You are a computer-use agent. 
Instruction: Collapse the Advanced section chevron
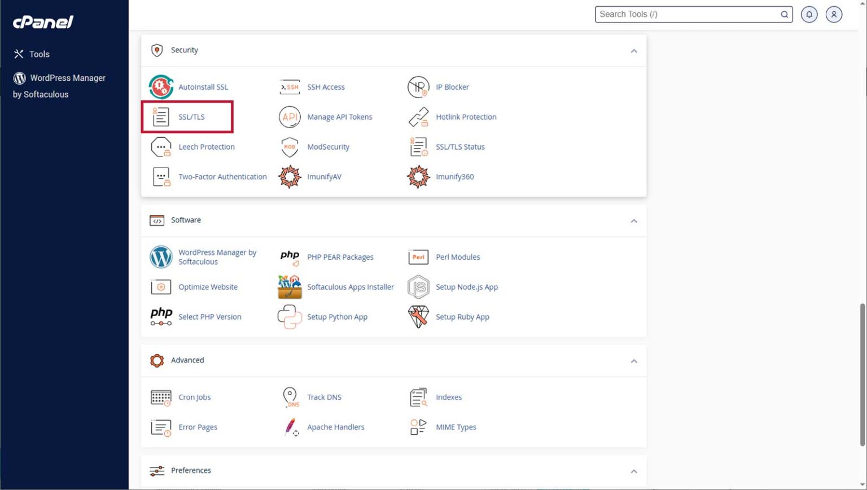tap(634, 361)
